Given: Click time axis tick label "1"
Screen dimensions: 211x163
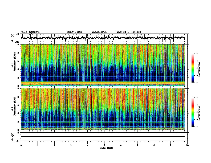Looking at the screenshot, I should 38,145.
